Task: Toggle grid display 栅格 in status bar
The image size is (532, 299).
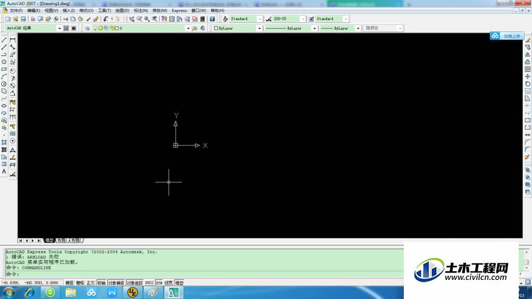Action: (x=80, y=283)
